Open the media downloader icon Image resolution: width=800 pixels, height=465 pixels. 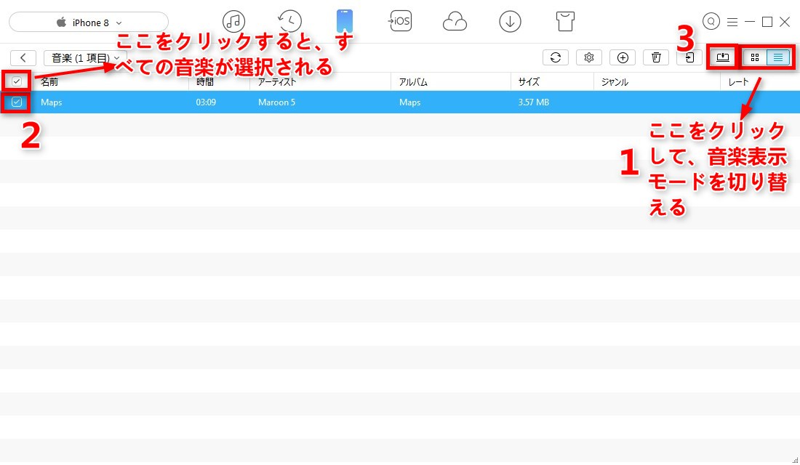510,22
